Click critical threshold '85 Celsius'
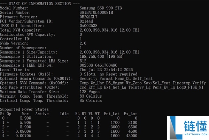Screen dimensions: 209x140 [x=91, y=100]
